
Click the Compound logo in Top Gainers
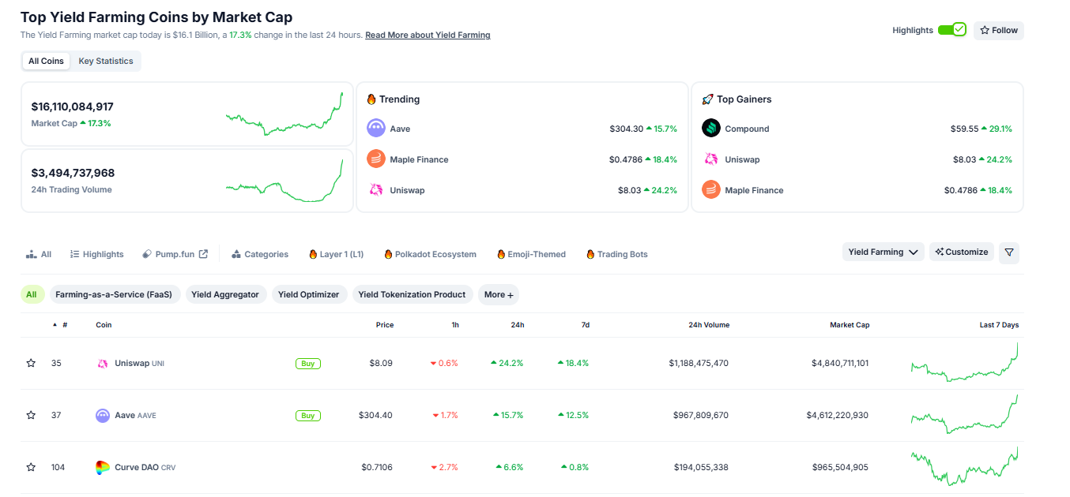711,129
